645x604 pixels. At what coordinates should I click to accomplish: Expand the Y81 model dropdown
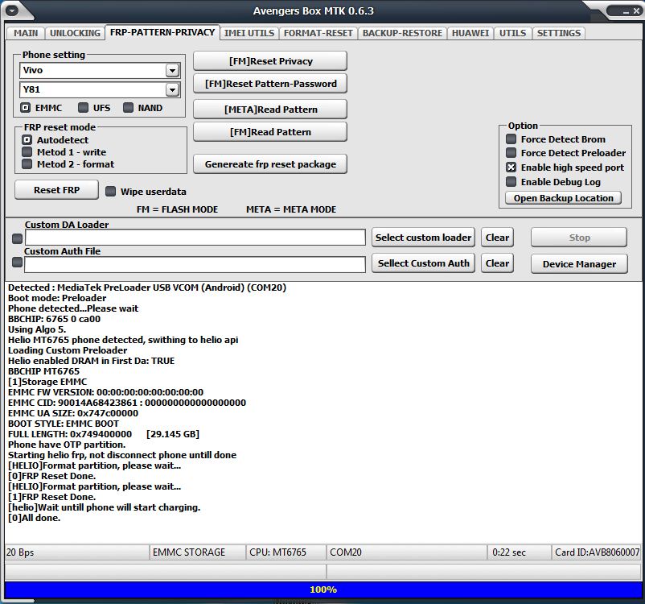coord(172,90)
